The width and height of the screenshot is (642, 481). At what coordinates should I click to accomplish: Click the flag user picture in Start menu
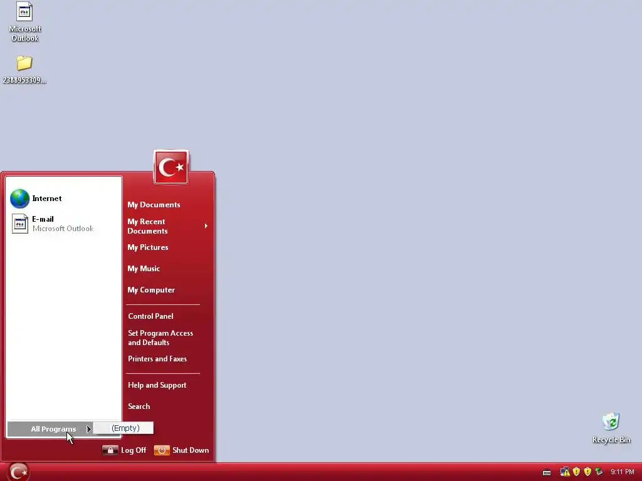pyautogui.click(x=171, y=167)
